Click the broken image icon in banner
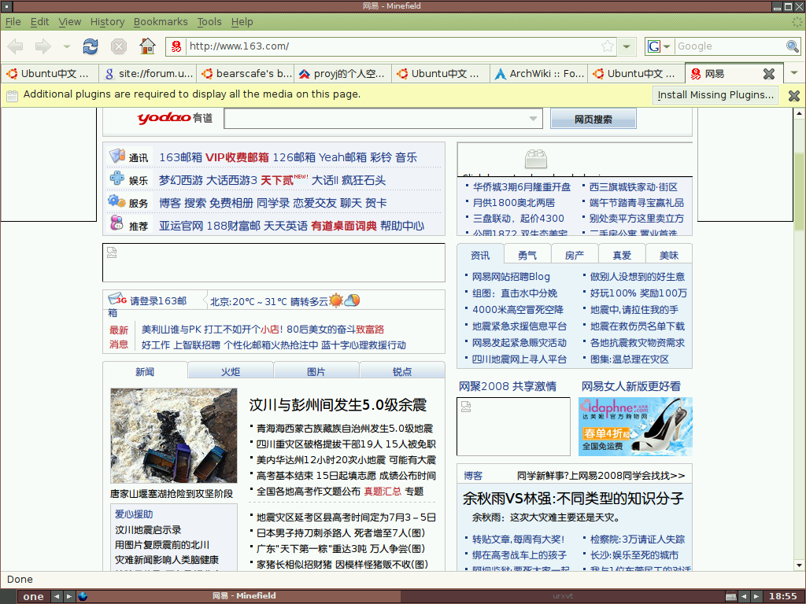Viewport: 806px width, 604px height. [x=112, y=252]
